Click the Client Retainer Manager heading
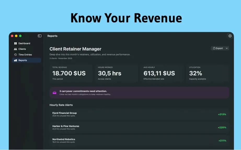The image size is (241, 150). [75, 49]
